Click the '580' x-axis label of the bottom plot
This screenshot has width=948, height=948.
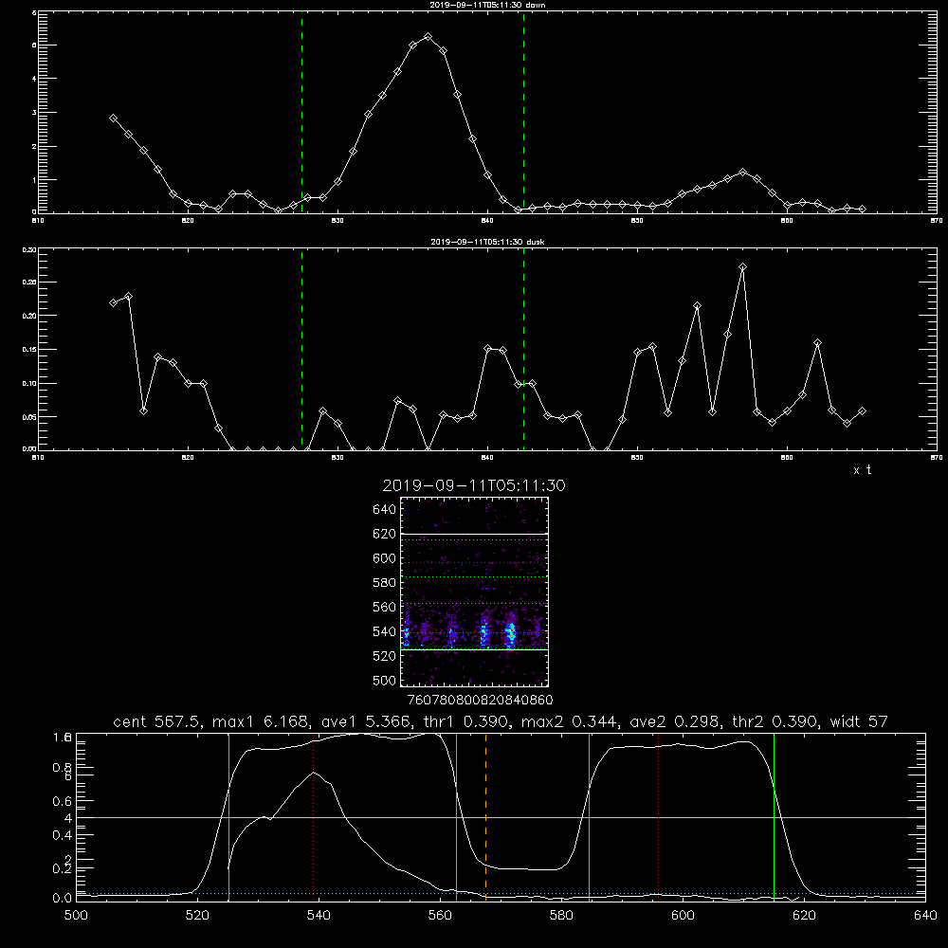tap(561, 916)
